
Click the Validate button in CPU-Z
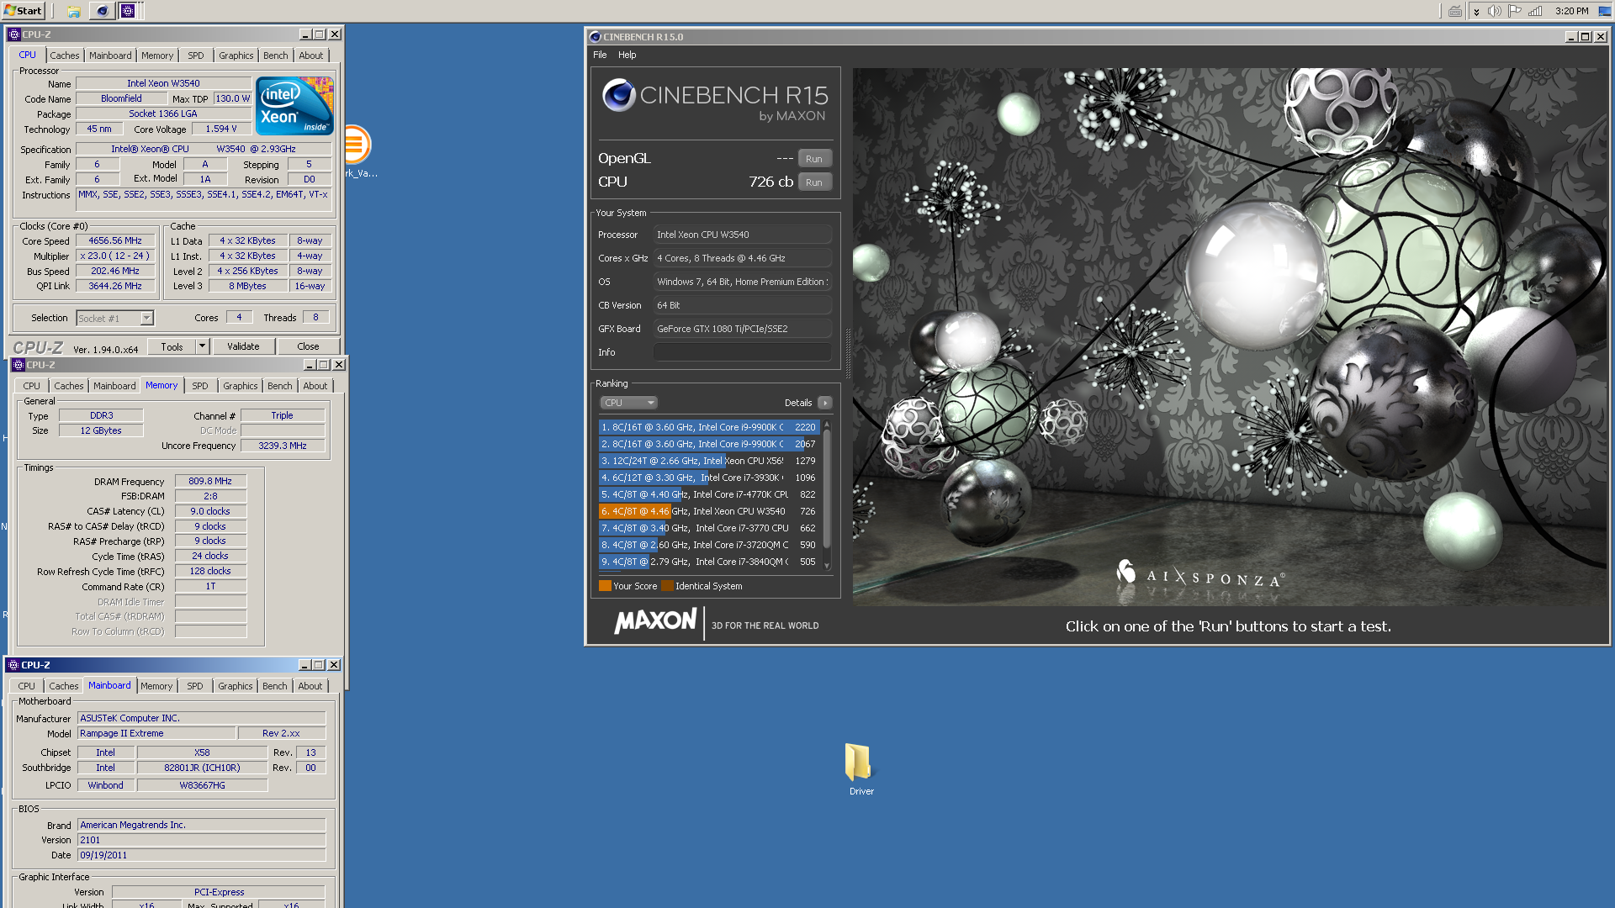(x=243, y=346)
